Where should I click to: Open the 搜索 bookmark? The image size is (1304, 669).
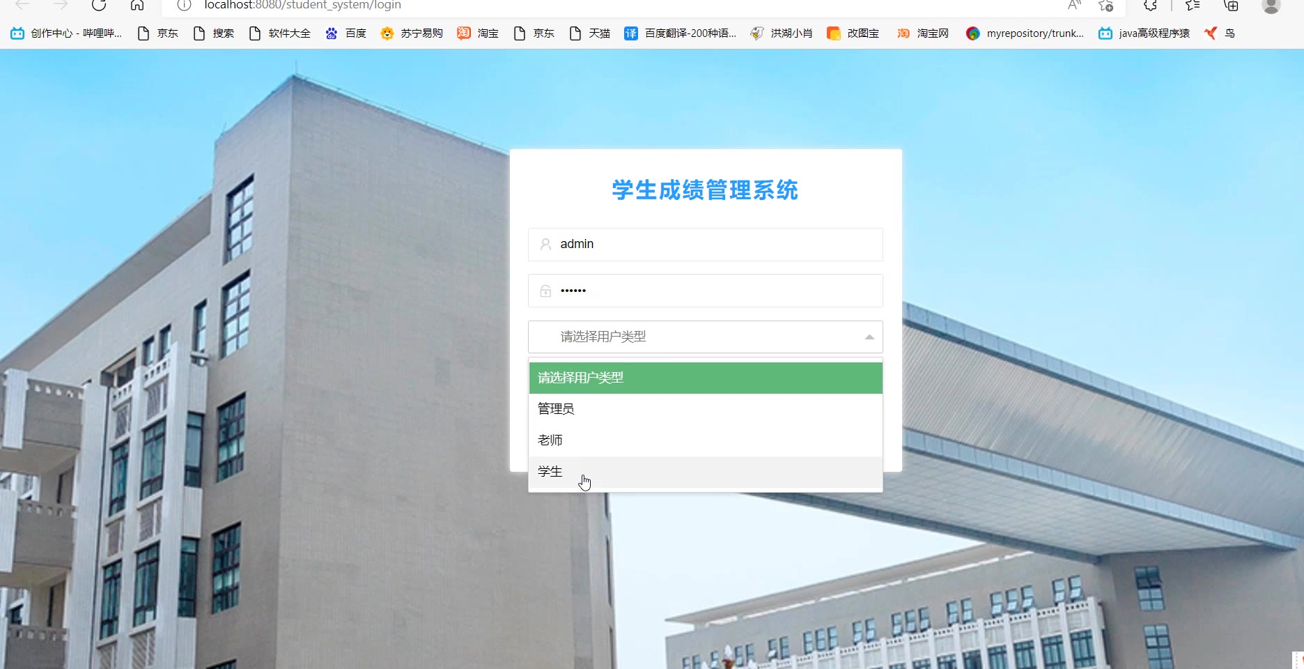click(214, 33)
